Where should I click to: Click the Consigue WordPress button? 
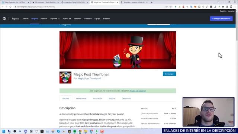[221, 19]
